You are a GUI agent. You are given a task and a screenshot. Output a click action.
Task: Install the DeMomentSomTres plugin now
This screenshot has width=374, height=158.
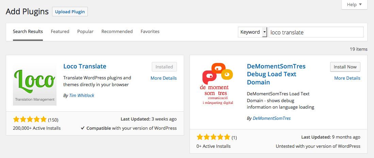[345, 67]
